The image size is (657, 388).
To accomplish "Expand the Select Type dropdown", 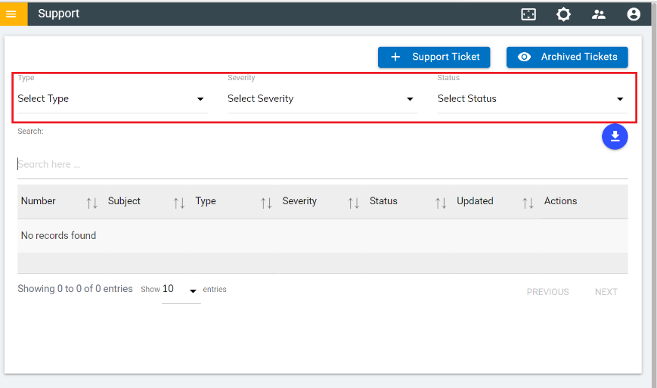I will tap(112, 99).
